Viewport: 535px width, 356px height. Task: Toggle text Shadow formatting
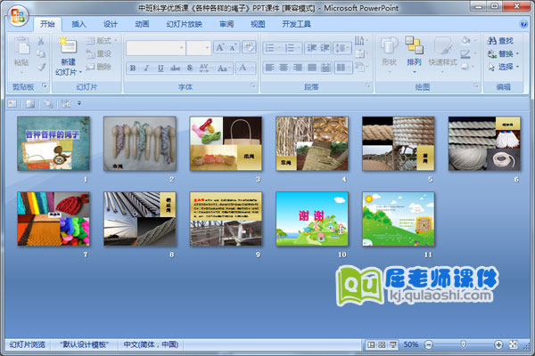pyautogui.click(x=190, y=68)
